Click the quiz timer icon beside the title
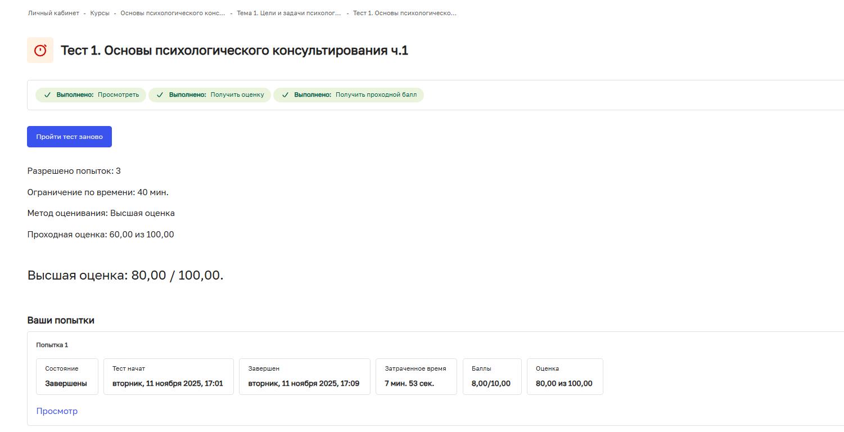This screenshot has width=844, height=432. [40, 50]
